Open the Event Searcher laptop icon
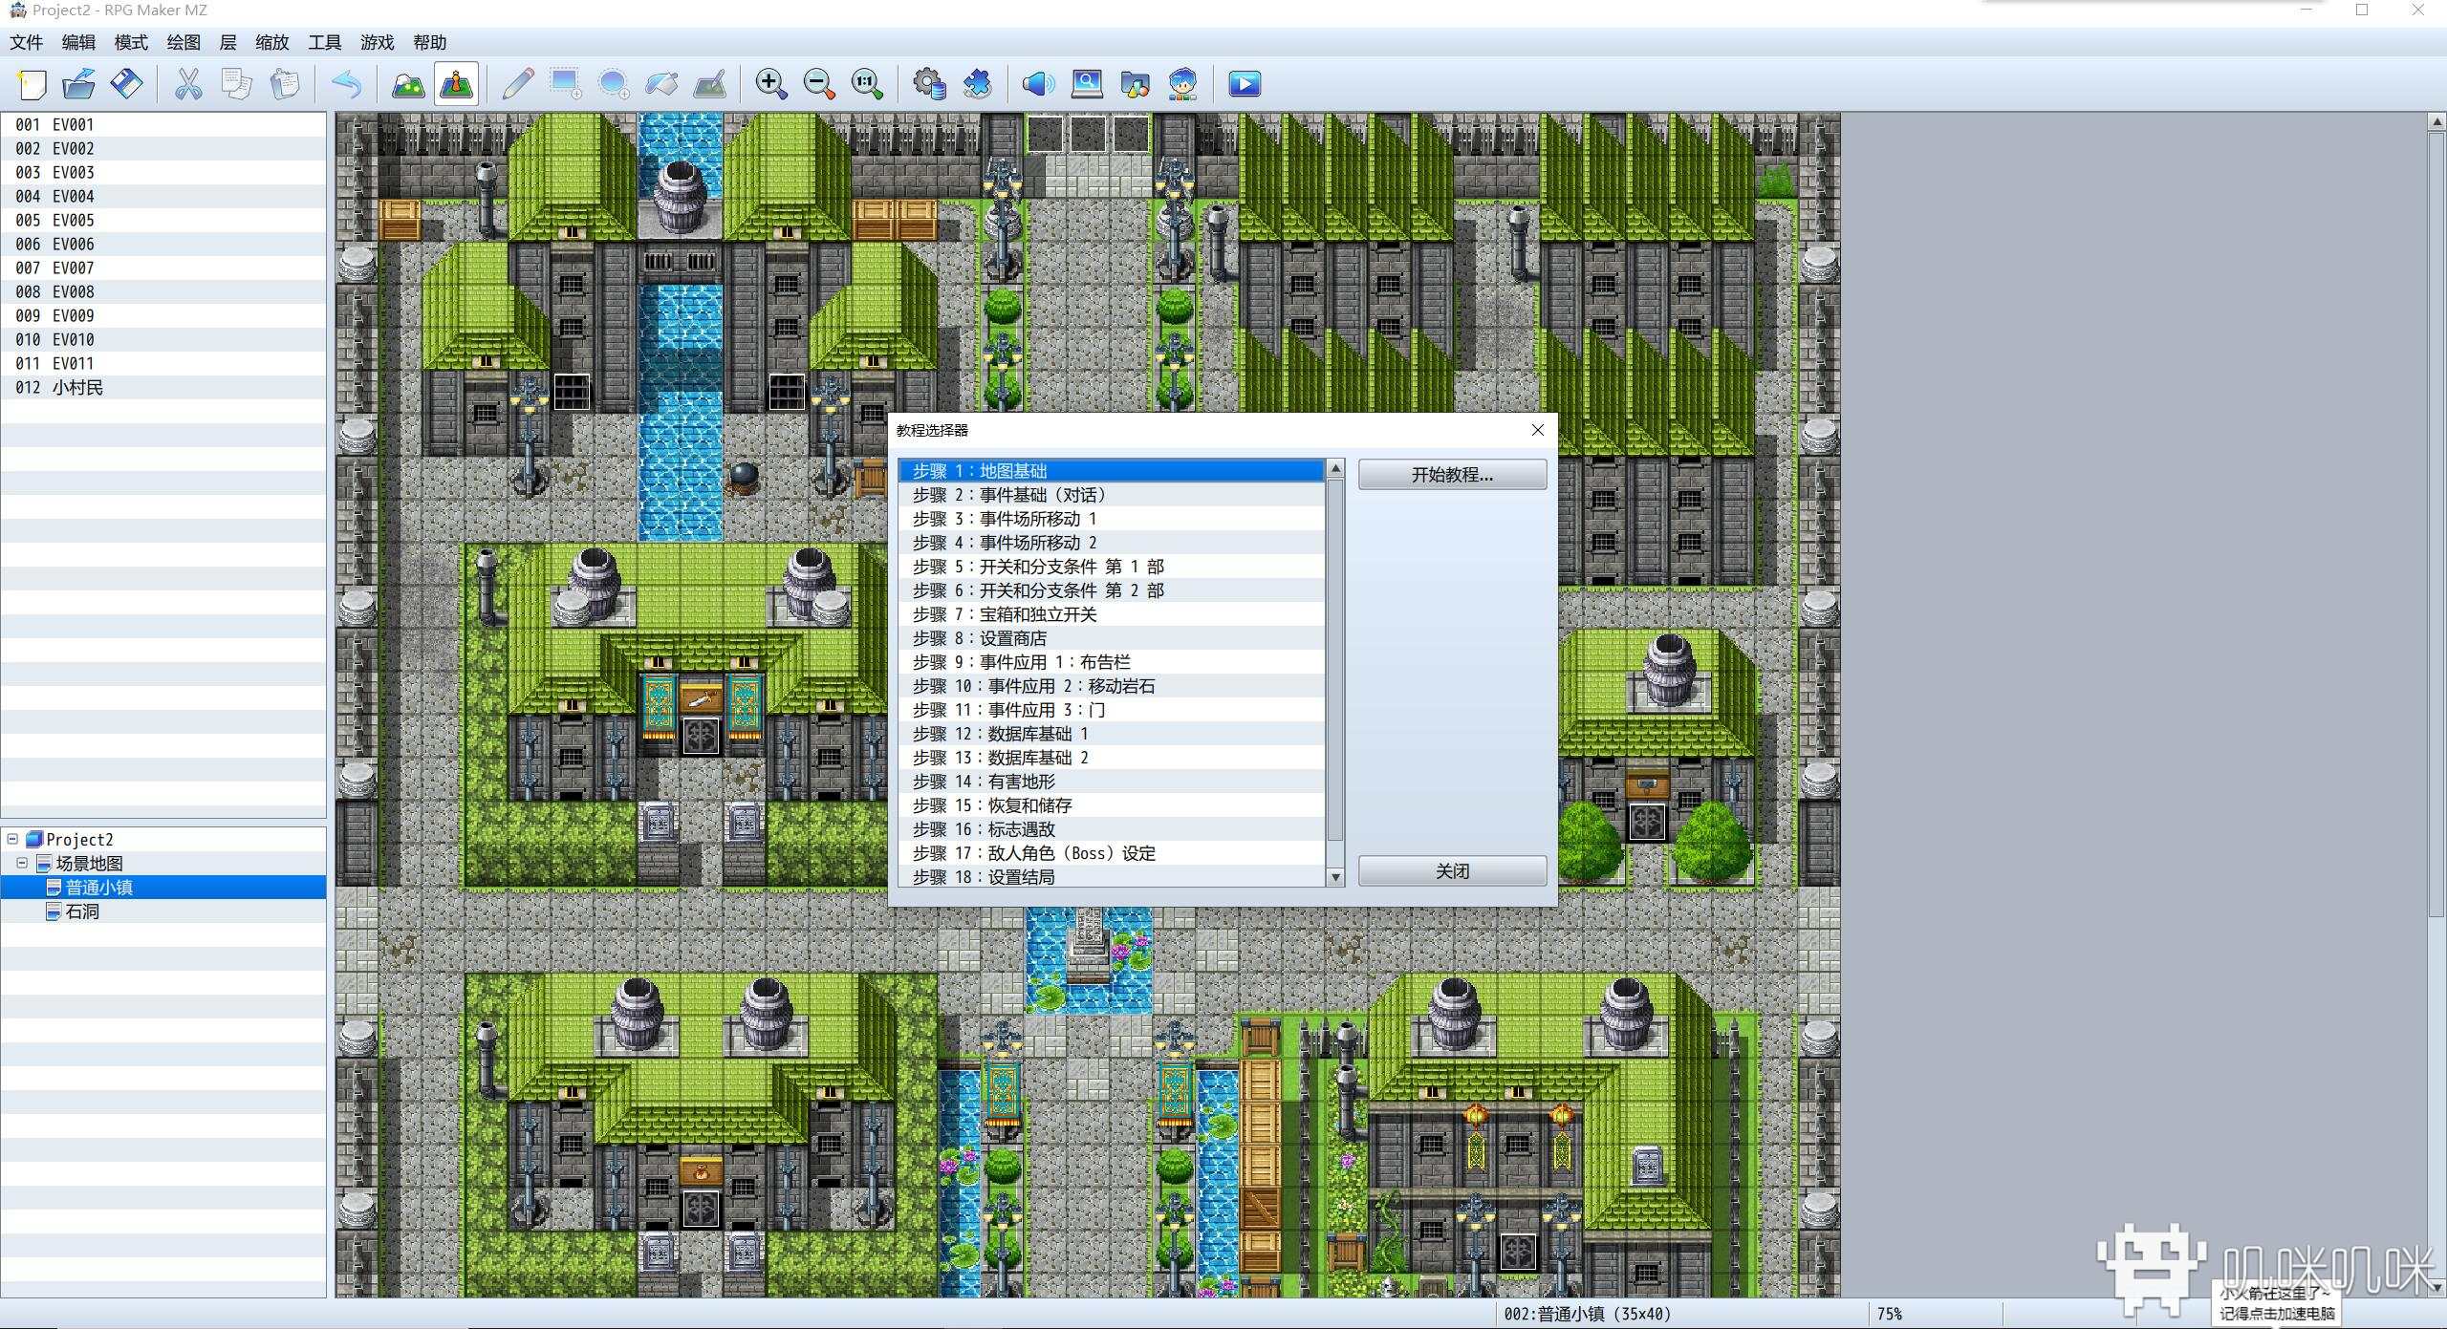The image size is (2447, 1329). [1087, 84]
